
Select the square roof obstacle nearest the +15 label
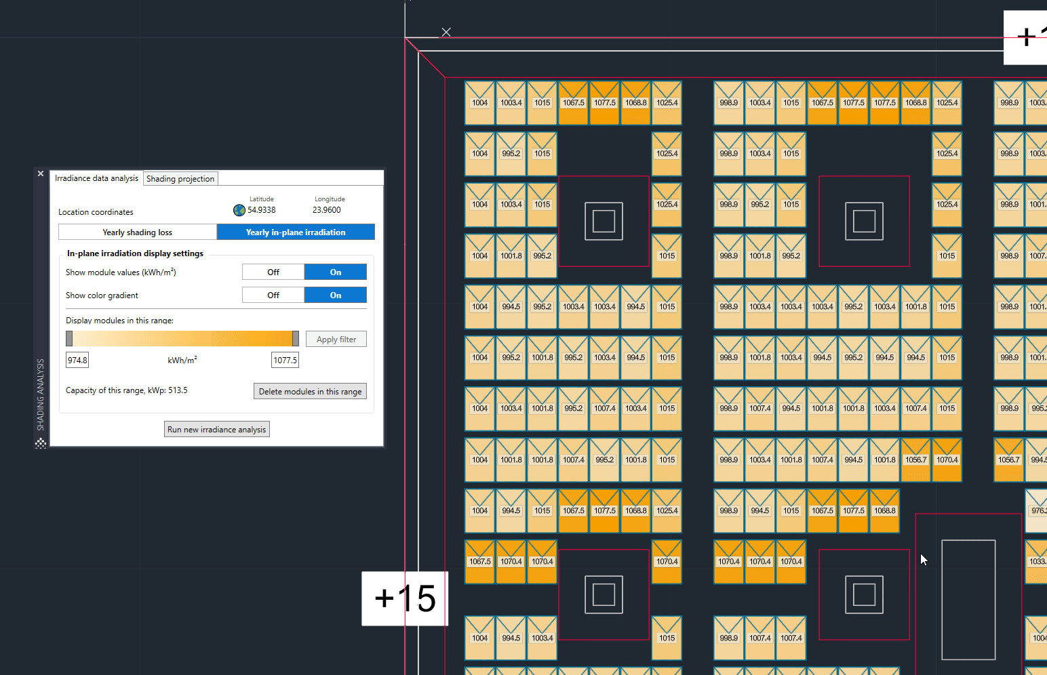coord(604,594)
